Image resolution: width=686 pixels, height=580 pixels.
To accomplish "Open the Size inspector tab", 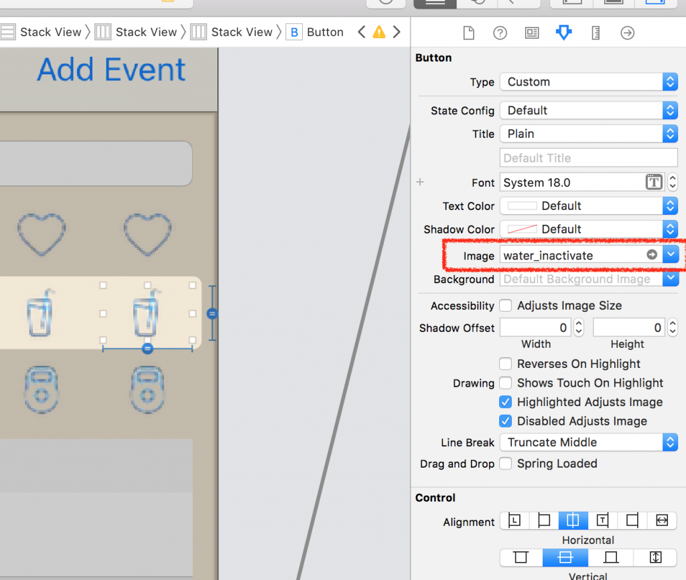I will pyautogui.click(x=596, y=33).
